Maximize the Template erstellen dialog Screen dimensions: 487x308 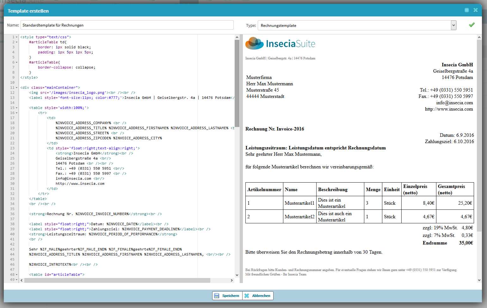point(466,10)
